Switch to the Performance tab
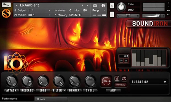 10,99
